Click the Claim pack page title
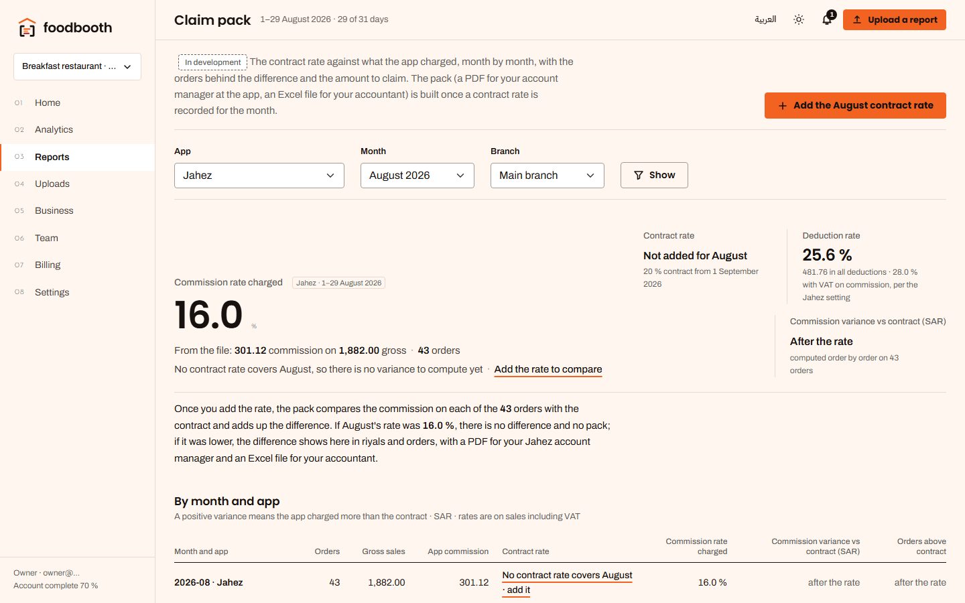 [212, 20]
